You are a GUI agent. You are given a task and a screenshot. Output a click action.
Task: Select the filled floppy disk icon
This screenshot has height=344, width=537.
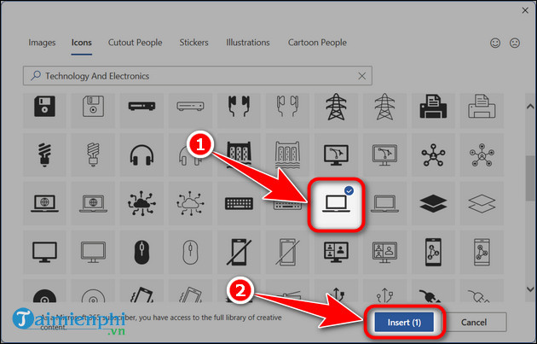(x=44, y=107)
